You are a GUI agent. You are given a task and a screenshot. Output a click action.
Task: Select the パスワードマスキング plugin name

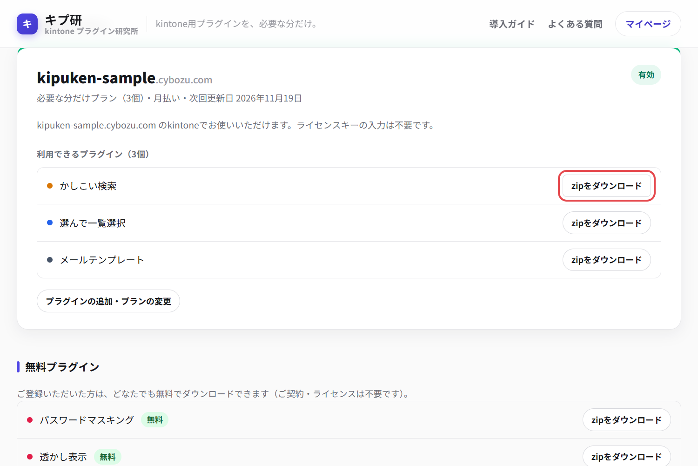click(87, 420)
